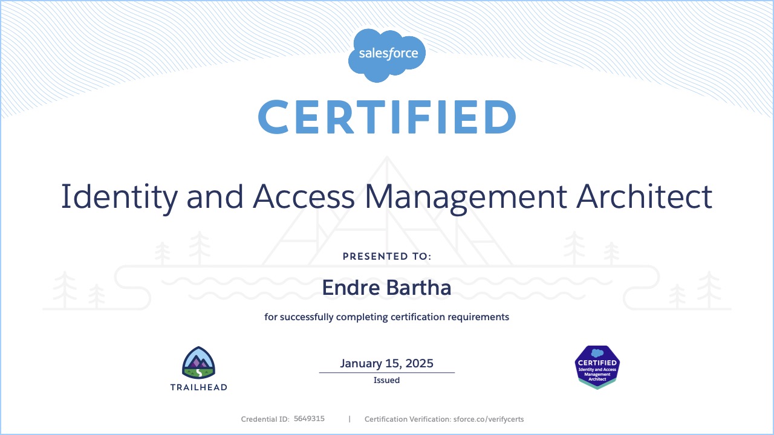774x435 pixels.
Task: Click the Credential ID number 5649315
Action: [x=309, y=418]
